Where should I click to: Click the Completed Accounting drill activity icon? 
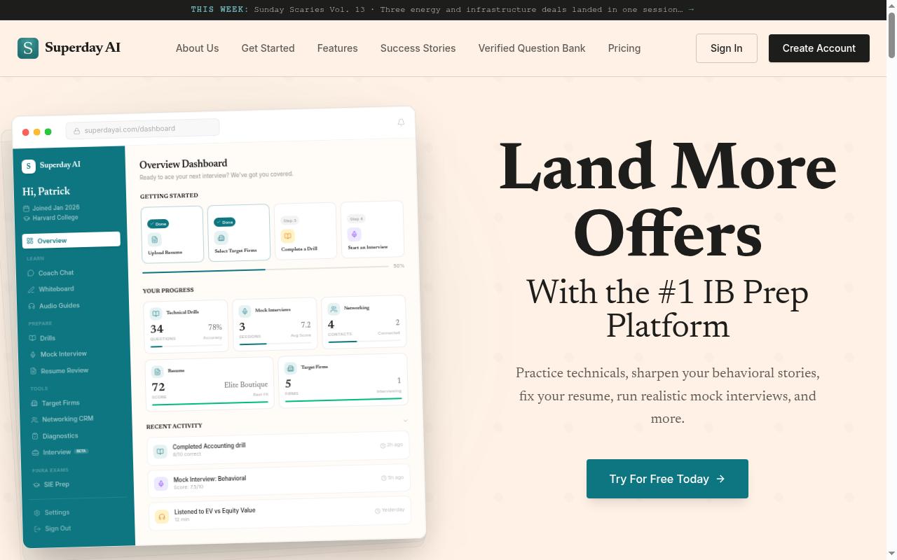tap(160, 451)
